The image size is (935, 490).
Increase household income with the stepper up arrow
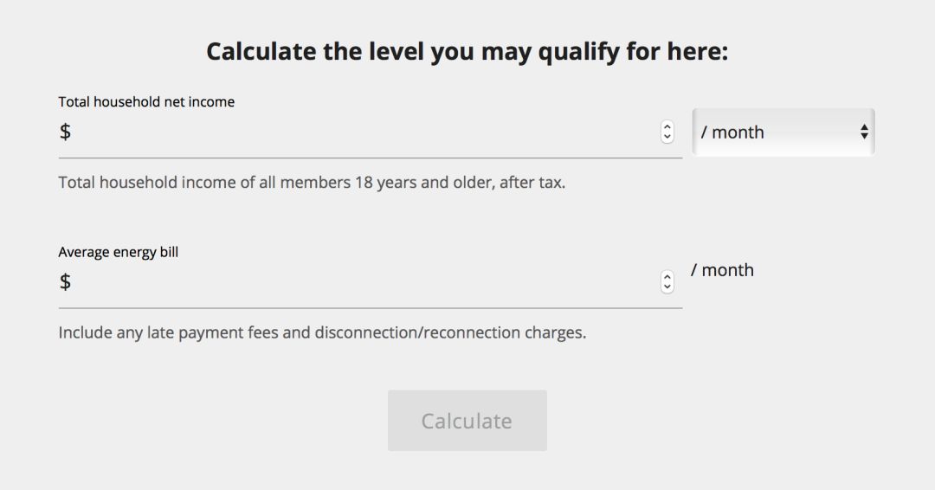click(667, 126)
